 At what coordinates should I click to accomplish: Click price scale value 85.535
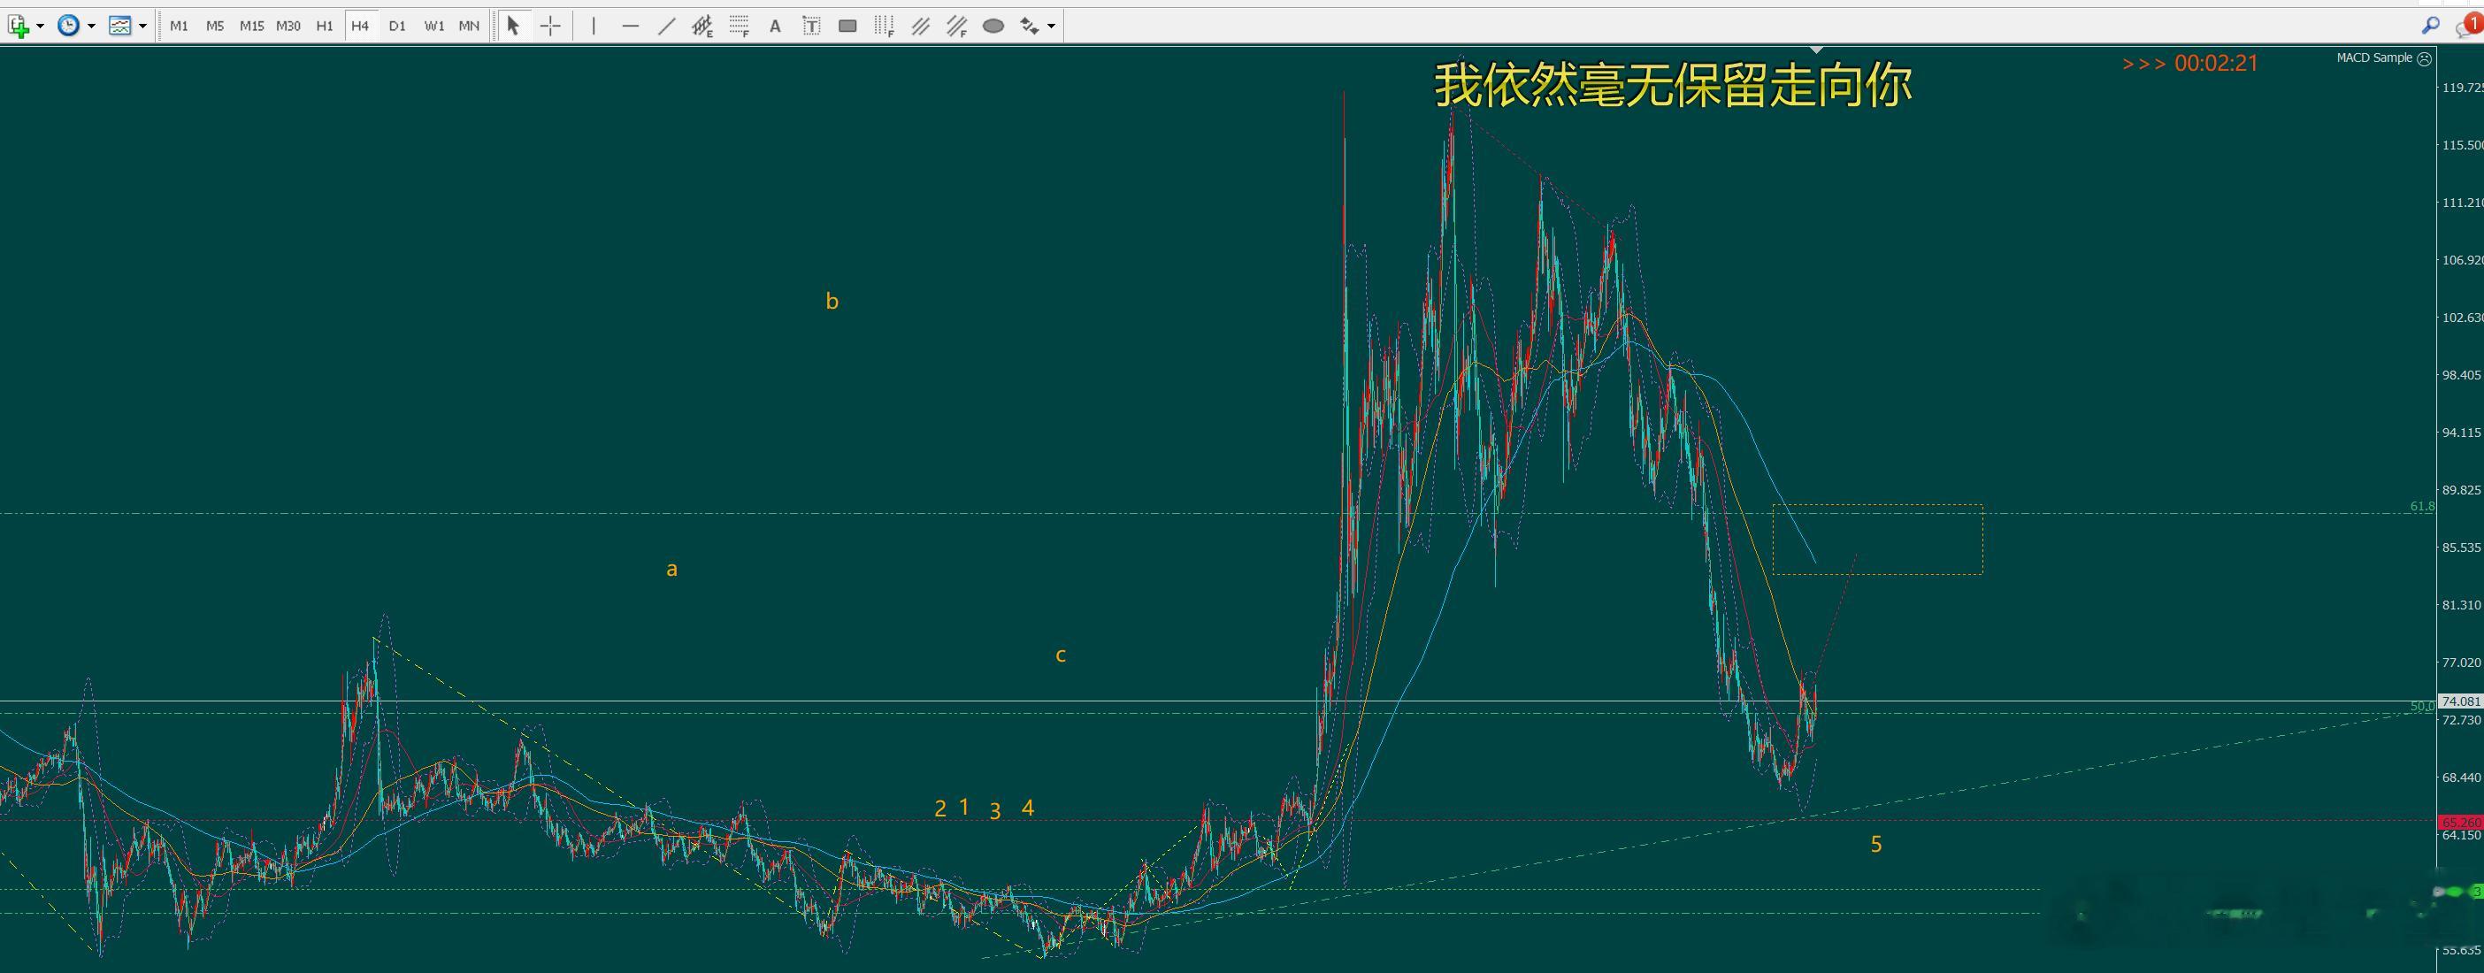(x=2462, y=548)
